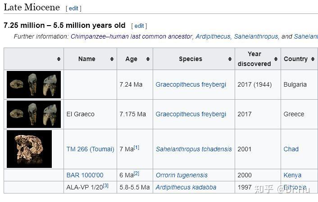Sort table by Age column arrows
Image resolution: width=318 pixels, height=202 pixels.
(148, 59)
